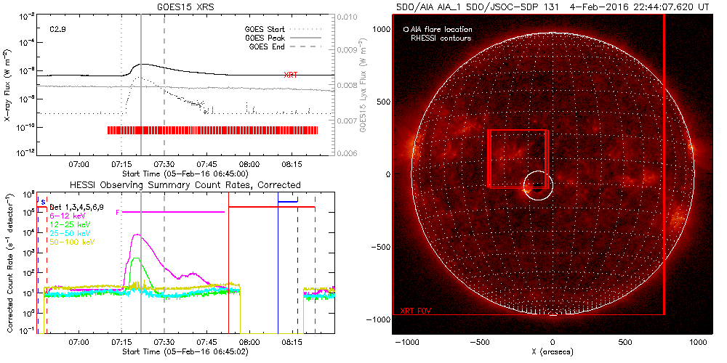
Task: Click the SDO/AIA 131 image title
Action: (553, 7)
